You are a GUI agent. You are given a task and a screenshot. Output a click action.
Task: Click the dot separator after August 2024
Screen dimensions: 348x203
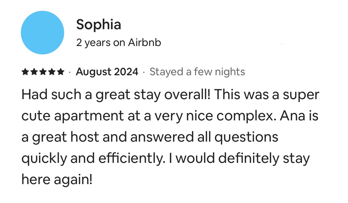[x=144, y=72]
